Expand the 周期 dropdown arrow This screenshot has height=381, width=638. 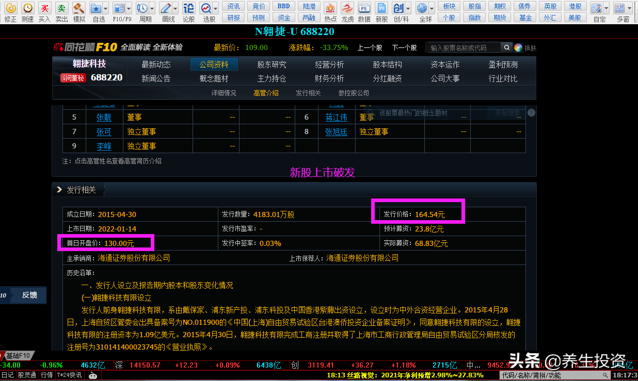[x=151, y=9]
